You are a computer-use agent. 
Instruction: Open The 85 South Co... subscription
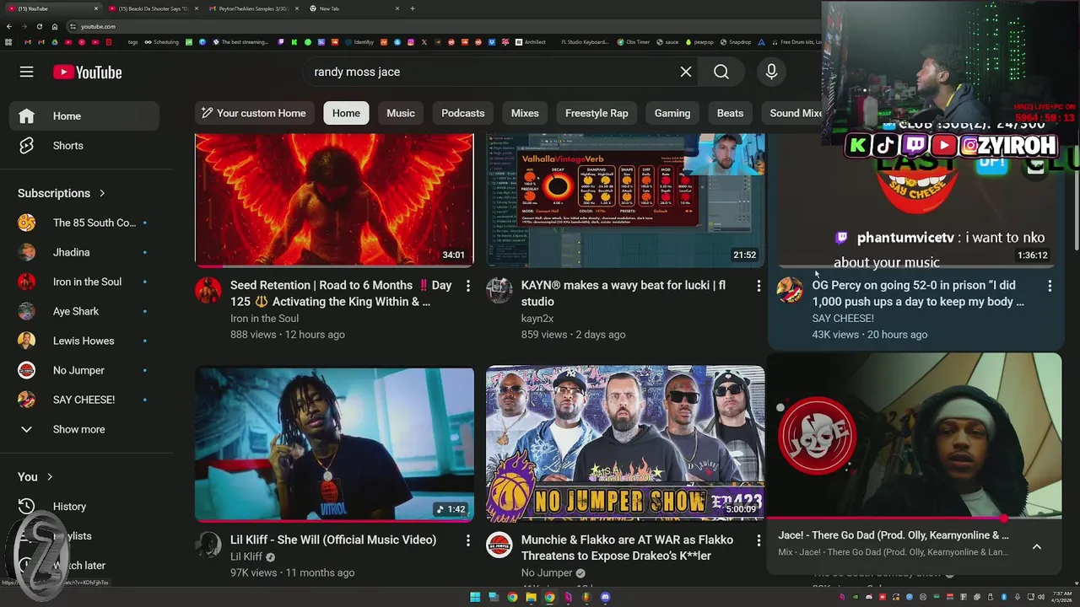coord(84,223)
